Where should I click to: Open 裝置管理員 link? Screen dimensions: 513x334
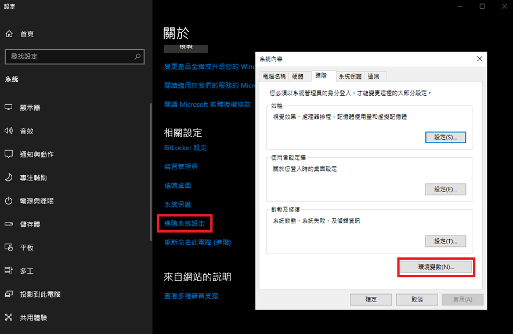click(x=181, y=166)
